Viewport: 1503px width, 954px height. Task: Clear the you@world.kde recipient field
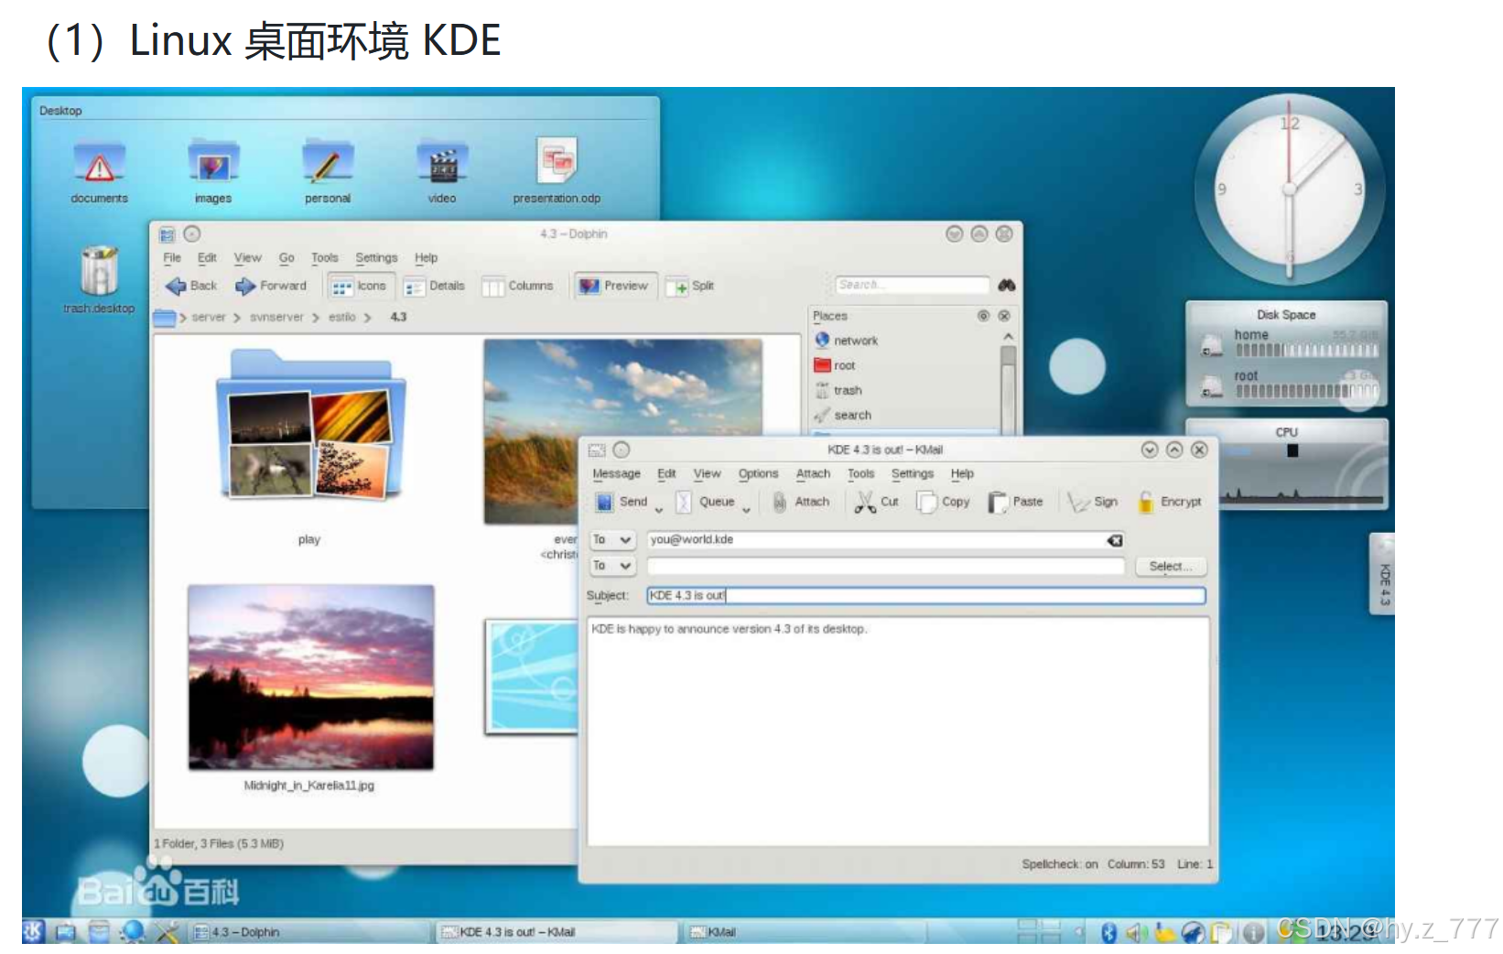1115,540
